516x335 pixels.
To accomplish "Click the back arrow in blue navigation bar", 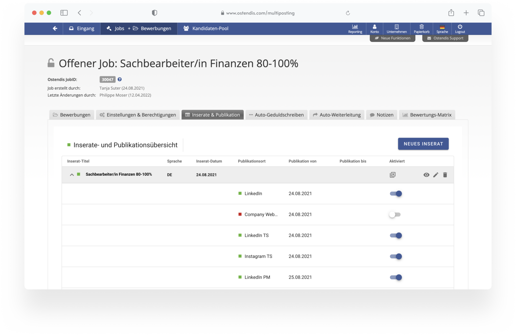I will 55,28.
